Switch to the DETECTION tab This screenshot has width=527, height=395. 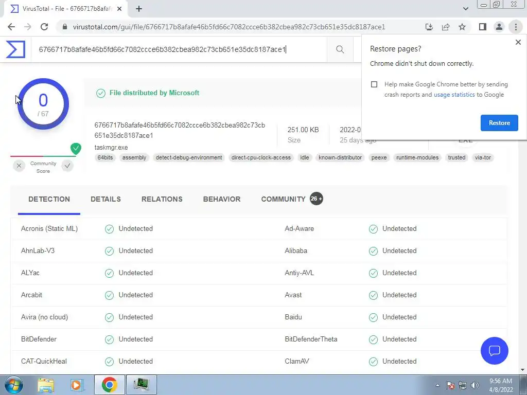pyautogui.click(x=49, y=199)
